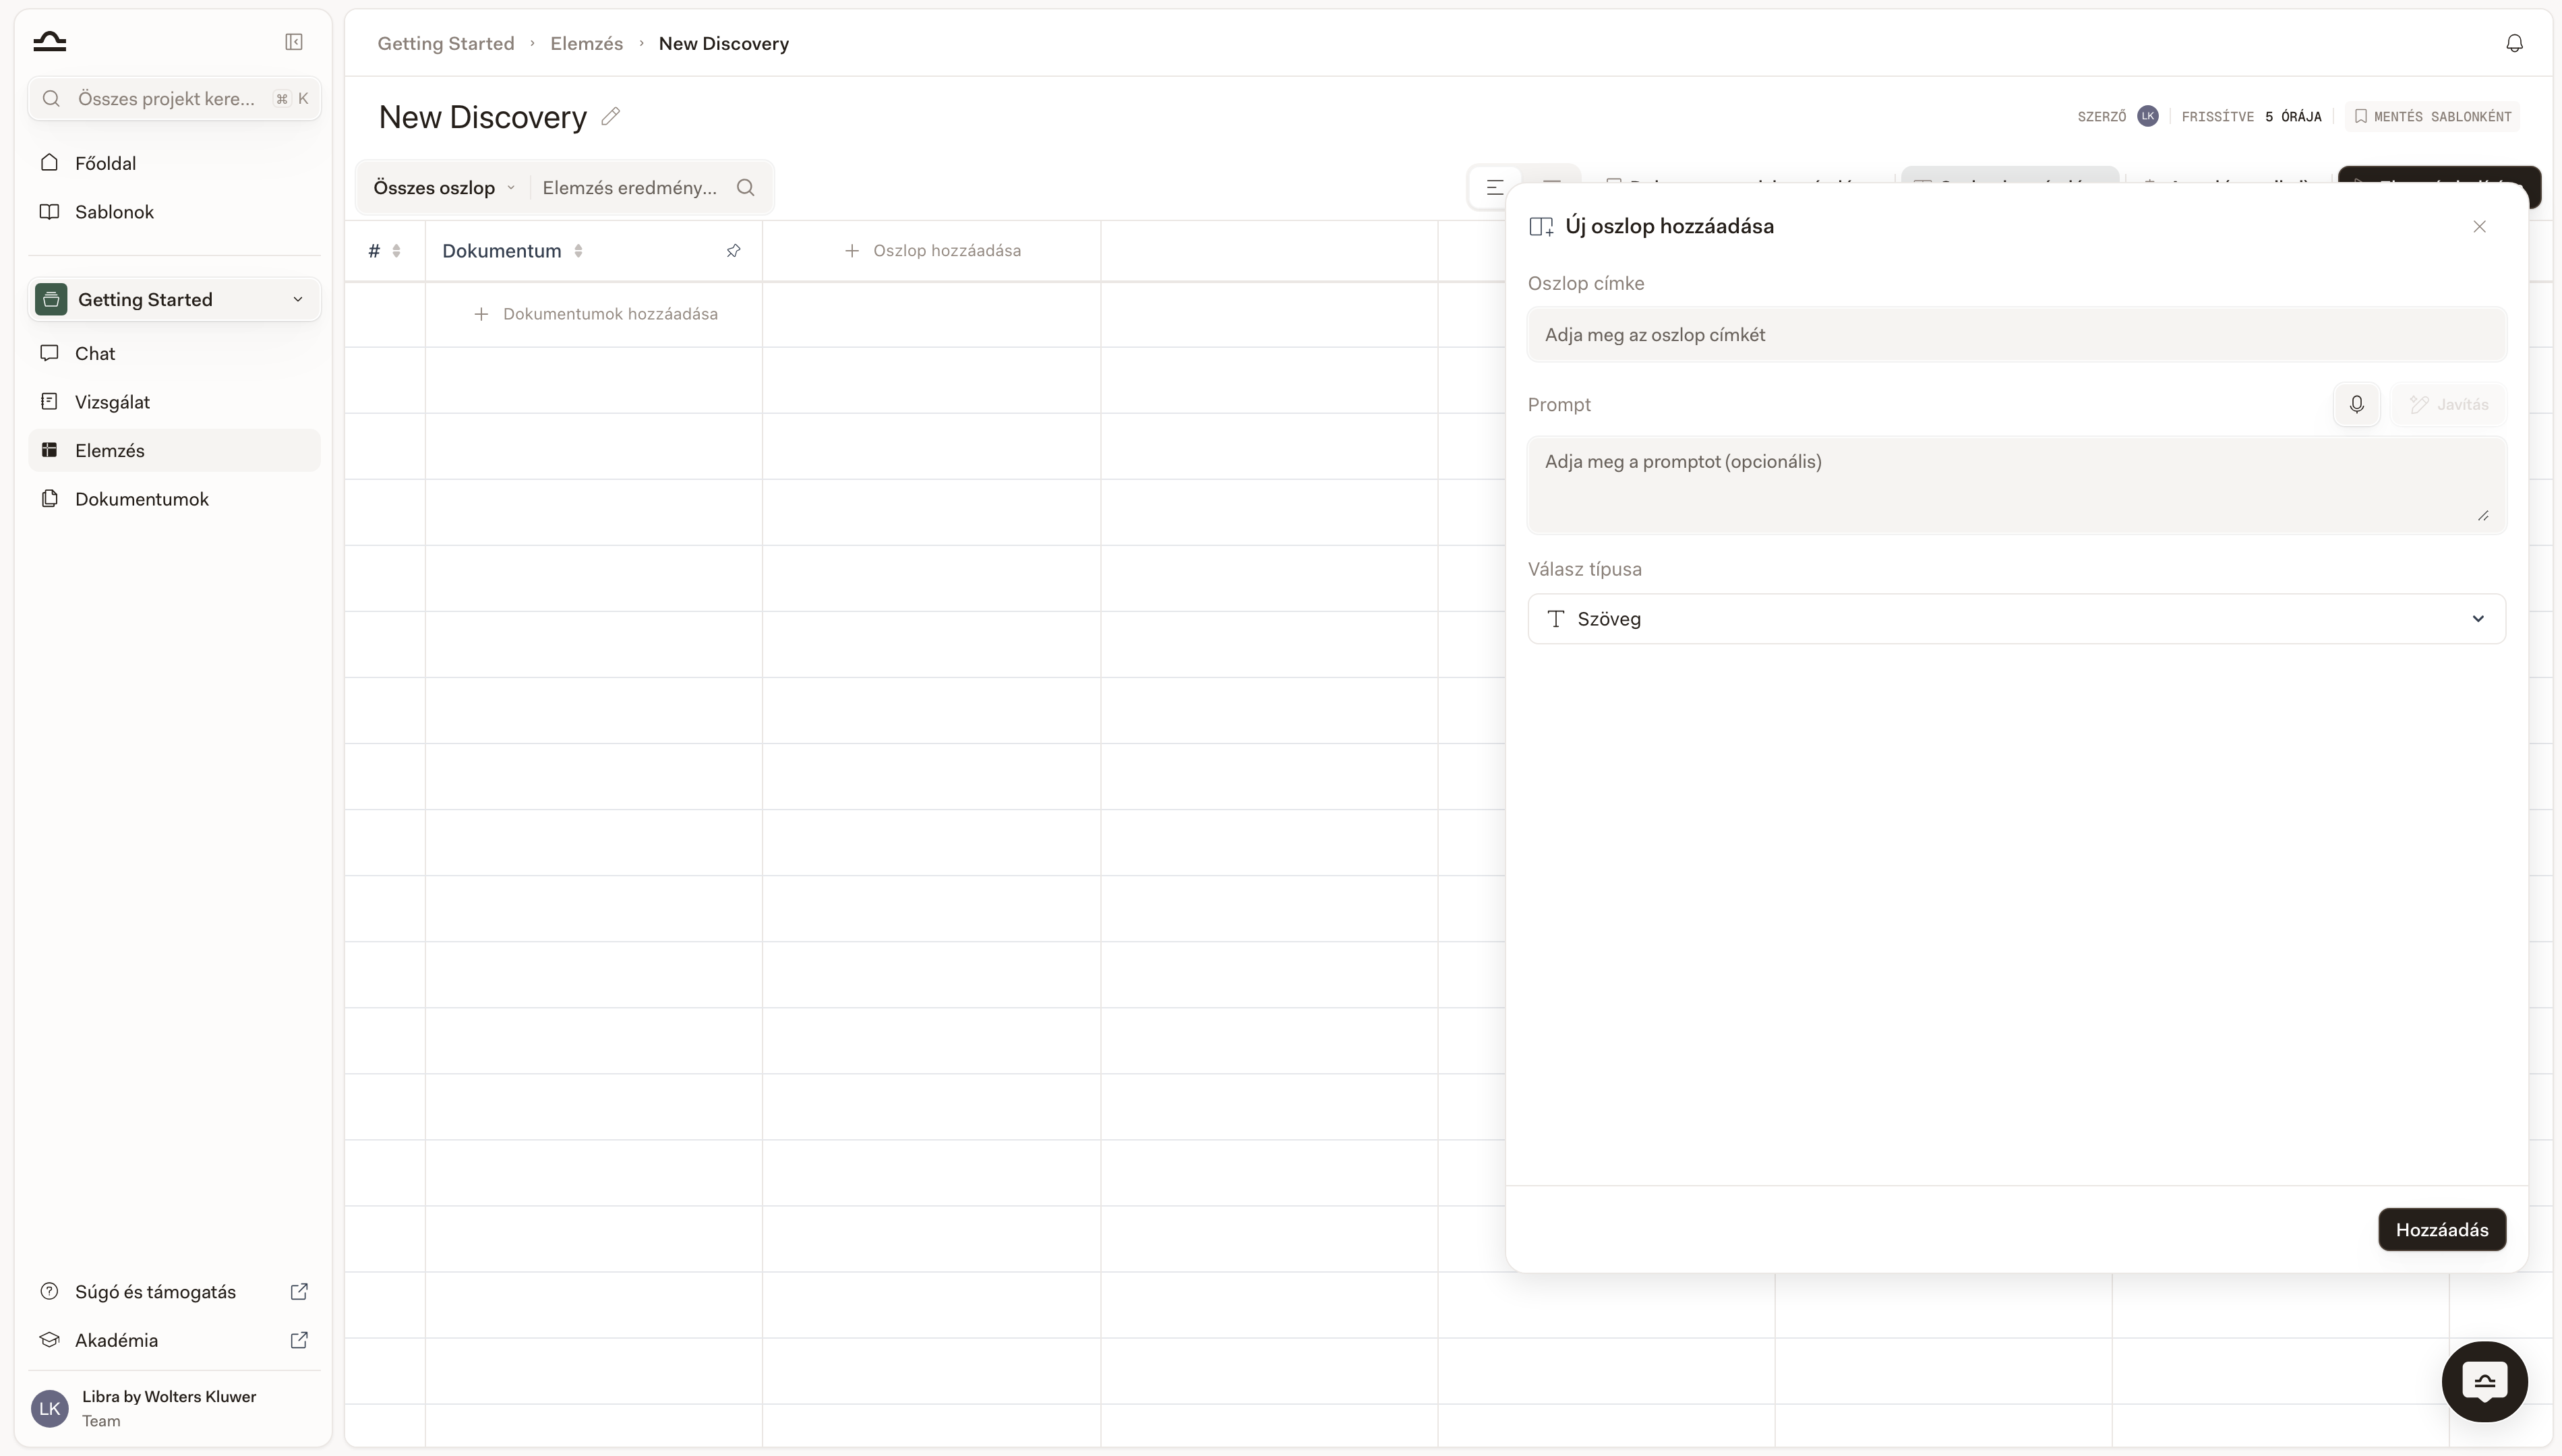2562x1456 pixels.
Task: Click external link icon next to Akadémia
Action: (299, 1340)
